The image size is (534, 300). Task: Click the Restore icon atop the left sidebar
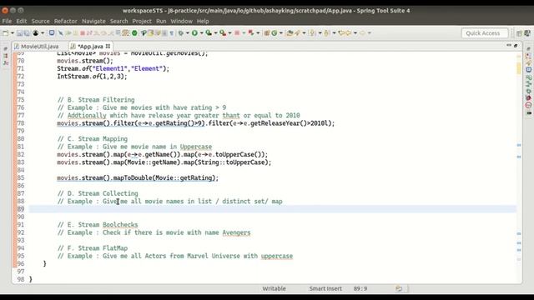(x=6, y=49)
